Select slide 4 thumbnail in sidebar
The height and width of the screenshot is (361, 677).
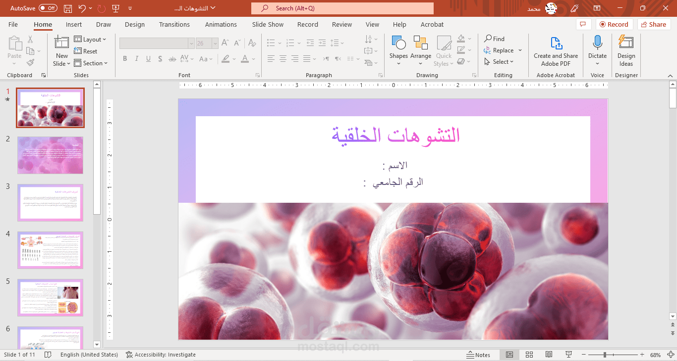pyautogui.click(x=50, y=250)
